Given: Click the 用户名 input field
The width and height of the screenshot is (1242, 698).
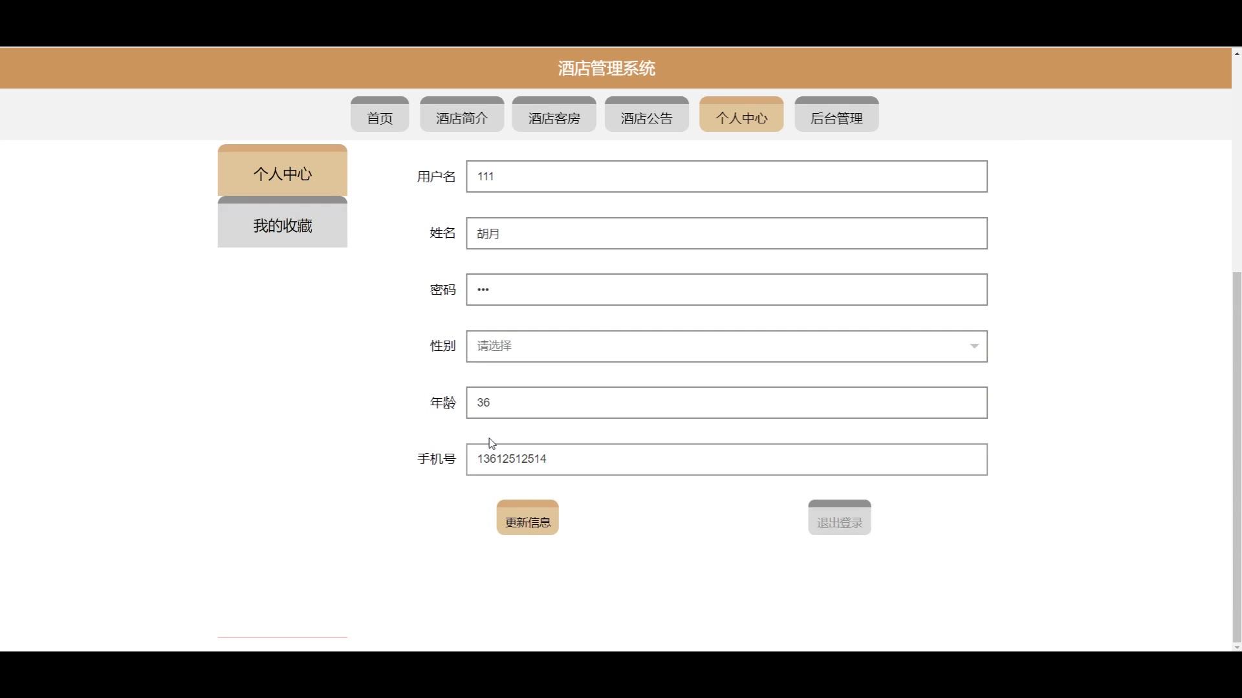Looking at the screenshot, I should point(726,176).
